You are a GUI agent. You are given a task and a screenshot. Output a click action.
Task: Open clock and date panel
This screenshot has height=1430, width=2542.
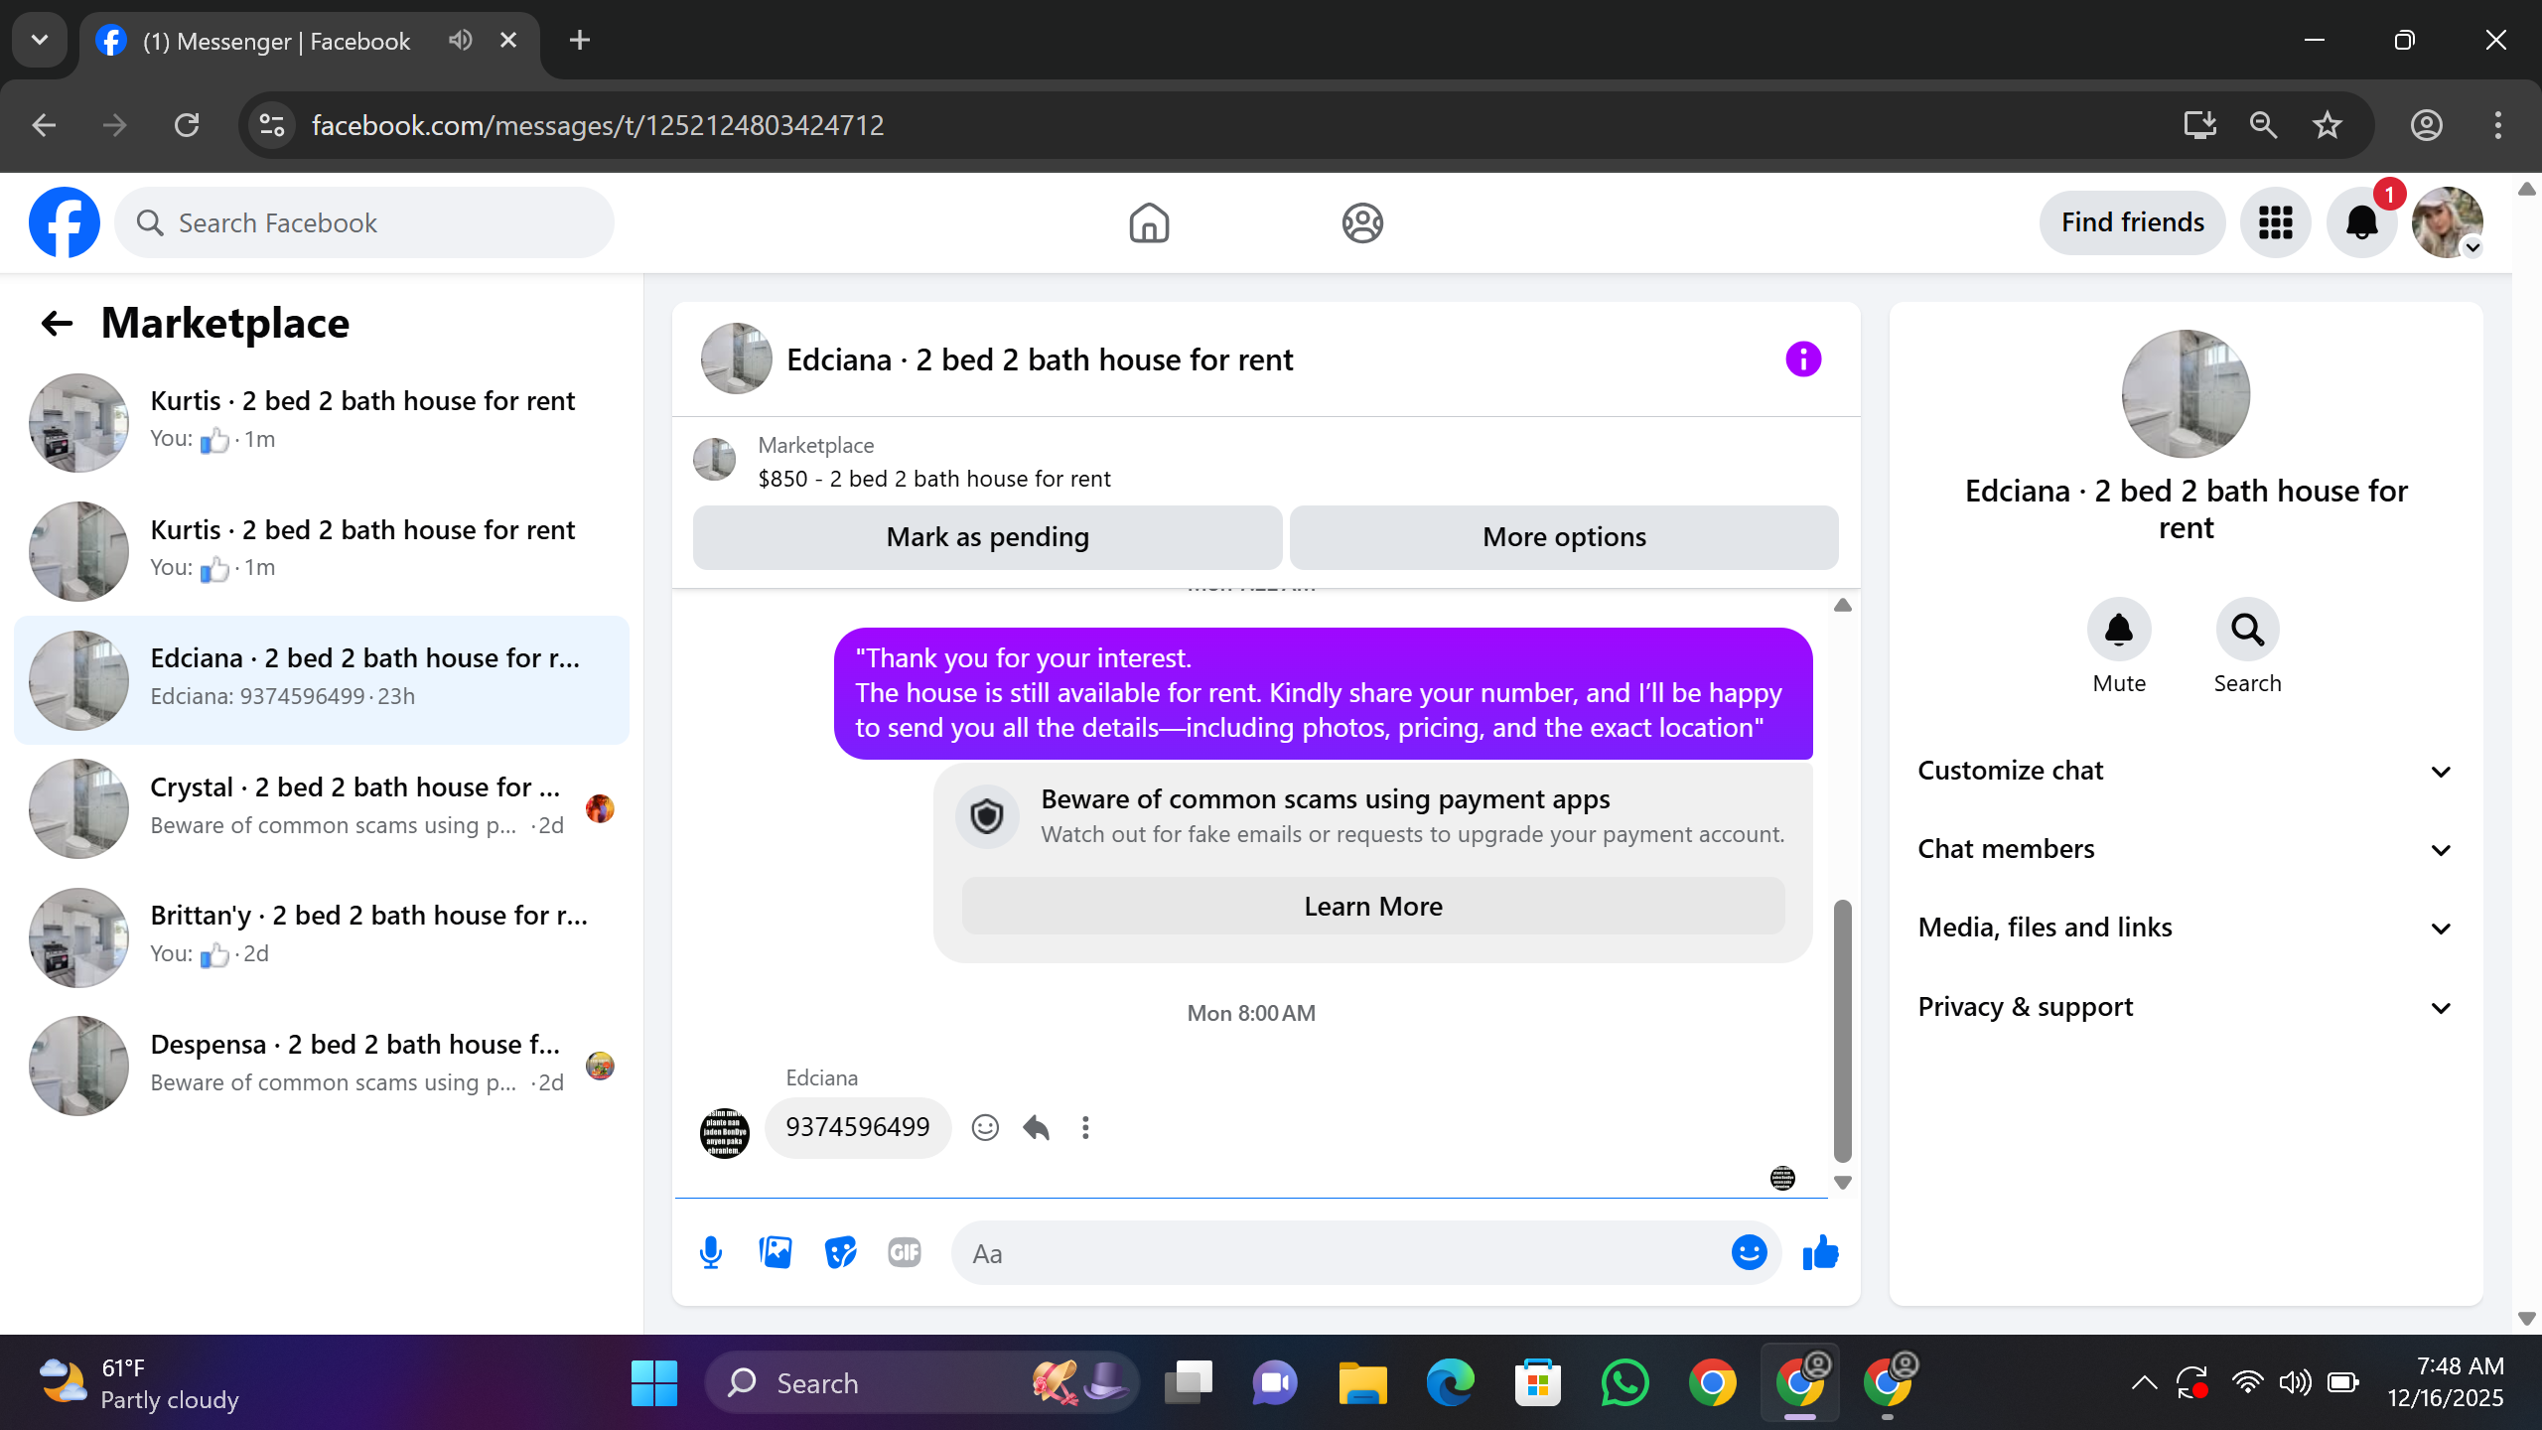[2446, 1382]
